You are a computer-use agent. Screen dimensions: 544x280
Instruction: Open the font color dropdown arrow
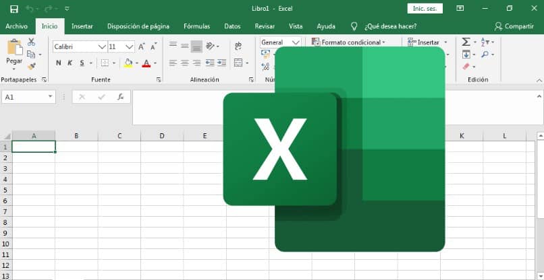pos(155,63)
